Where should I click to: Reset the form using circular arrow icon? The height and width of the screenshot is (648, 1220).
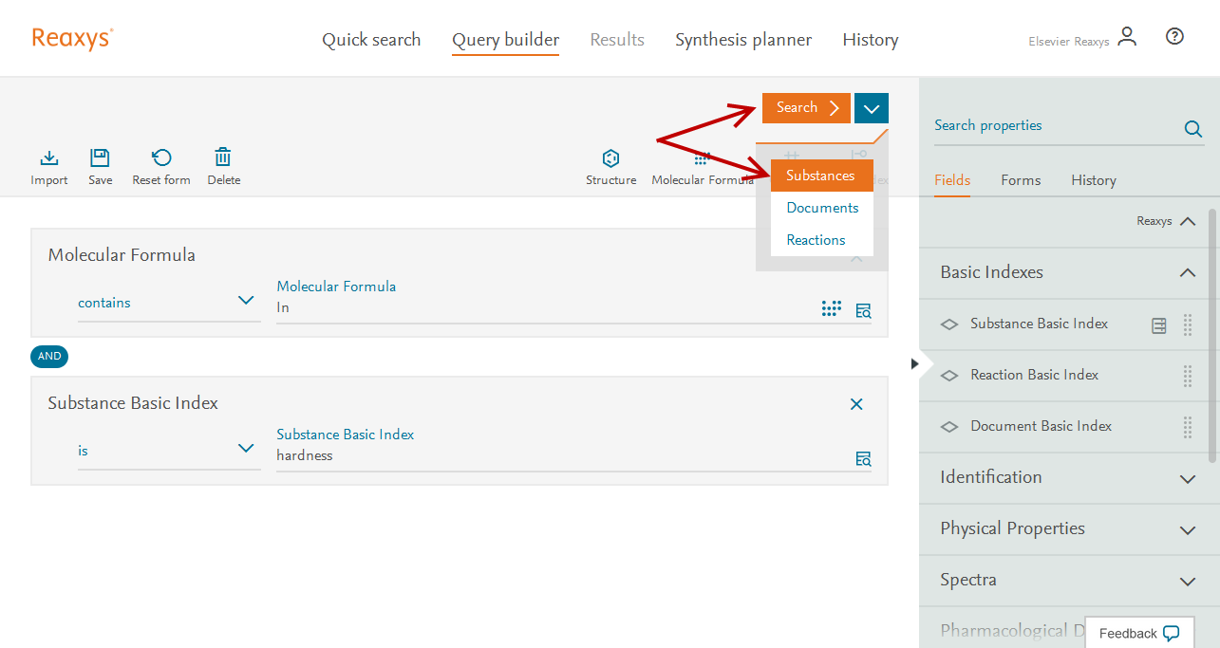pyautogui.click(x=161, y=158)
